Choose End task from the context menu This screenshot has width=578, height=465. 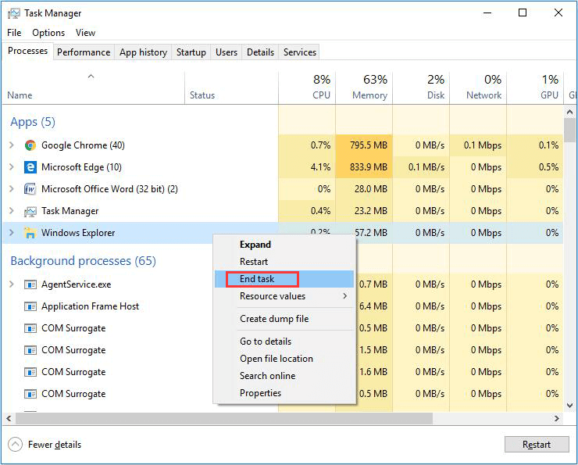258,279
